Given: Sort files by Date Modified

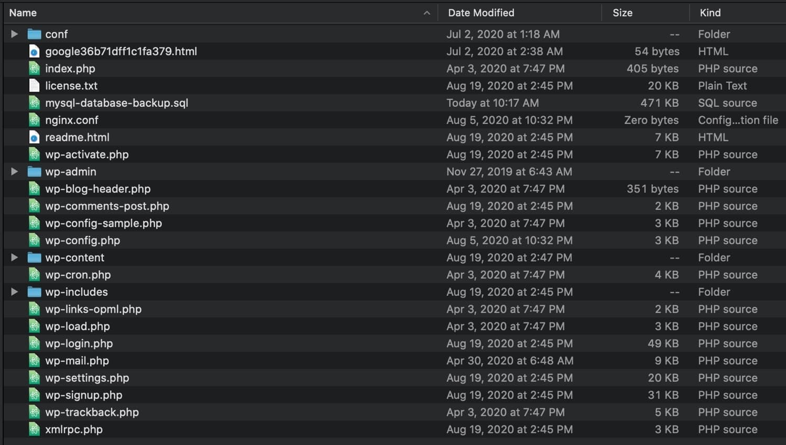Looking at the screenshot, I should click(x=481, y=13).
